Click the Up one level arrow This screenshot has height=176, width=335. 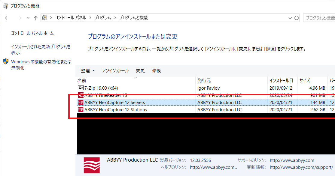pyautogui.click(x=36, y=18)
